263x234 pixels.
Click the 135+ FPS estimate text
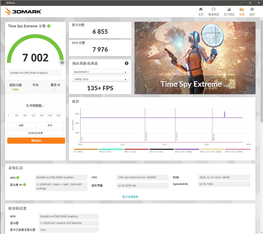(x=100, y=88)
